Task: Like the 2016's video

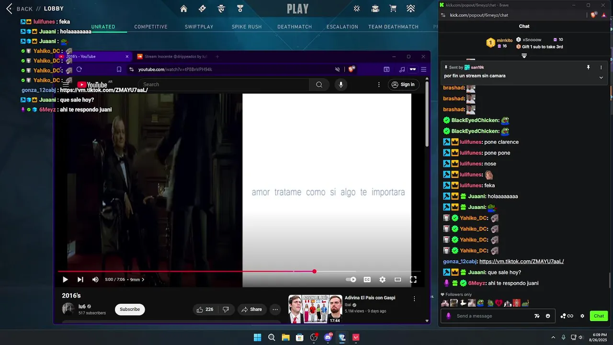Action: (x=205, y=310)
